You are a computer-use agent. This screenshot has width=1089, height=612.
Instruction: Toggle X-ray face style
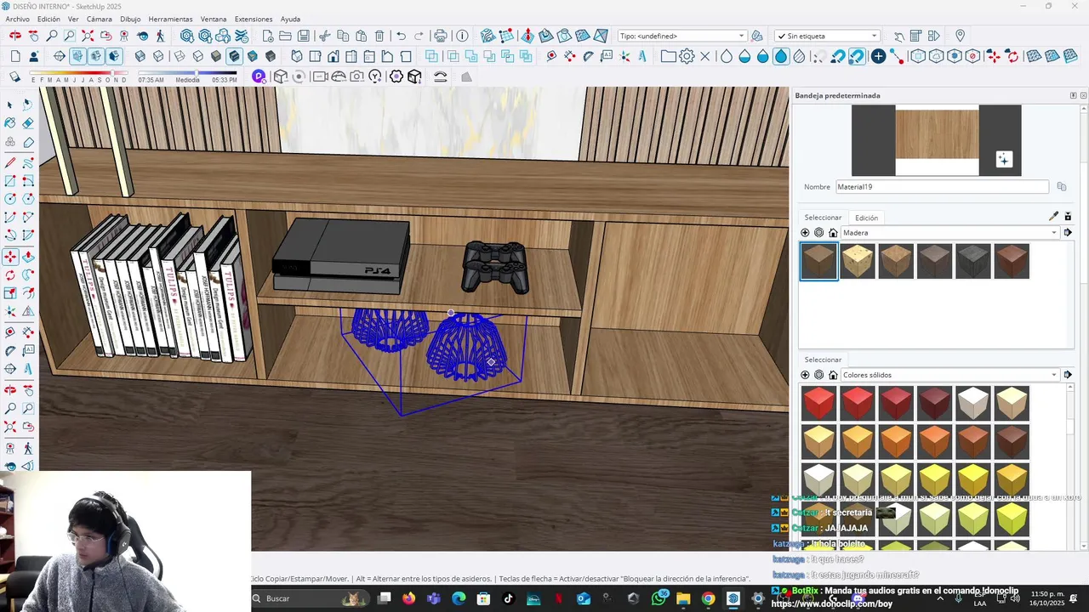pyautogui.click(x=140, y=56)
